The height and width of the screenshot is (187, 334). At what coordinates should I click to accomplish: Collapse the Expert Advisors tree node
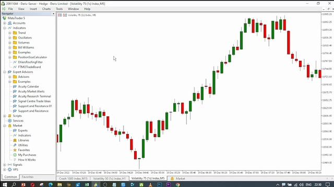(5, 72)
